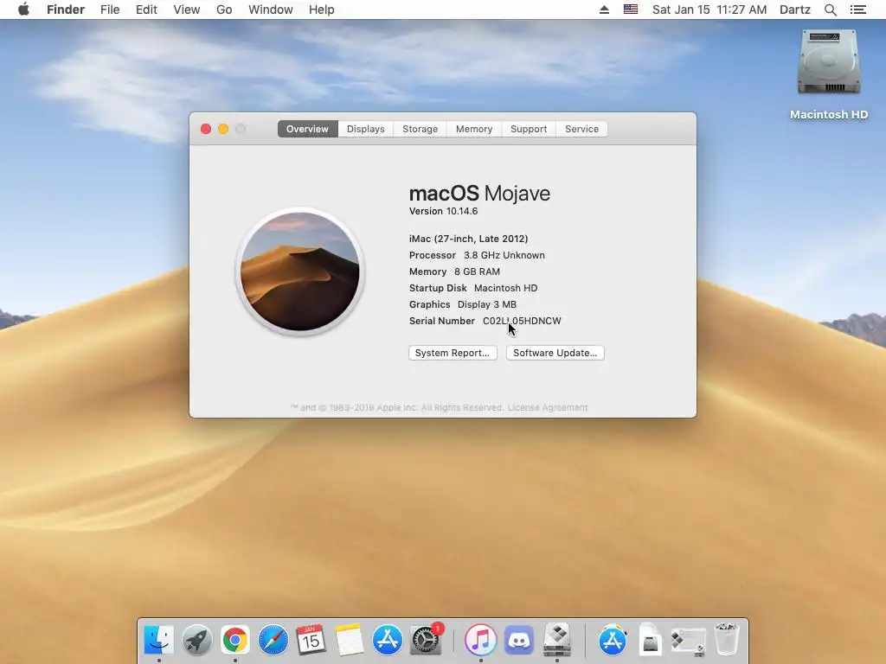
Task: Open Trash in the Dock
Action: [727, 640]
